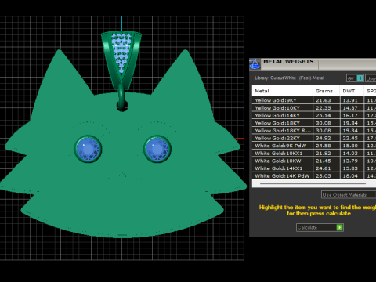Select the Yellow Gold:18KY row

(314, 123)
